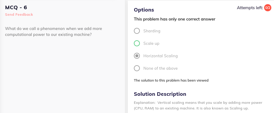Image resolution: width=274 pixels, height=113 pixels.
Task: Choose the green-outlined Scale up radio
Action: (137, 43)
